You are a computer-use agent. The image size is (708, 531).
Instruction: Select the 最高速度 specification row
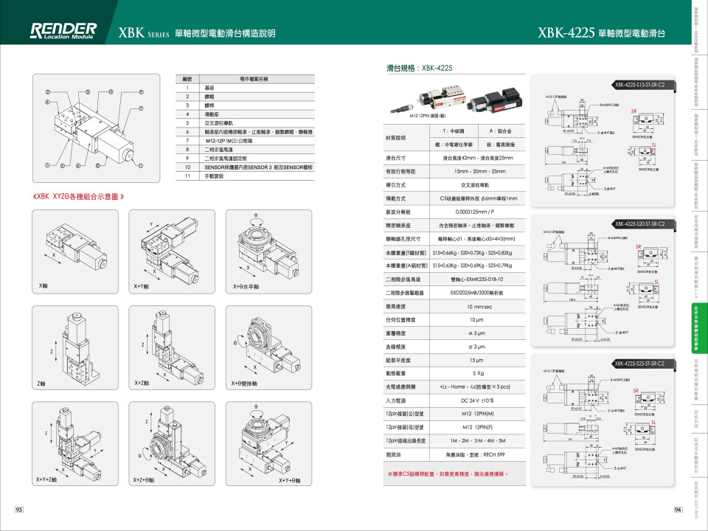[x=456, y=306]
